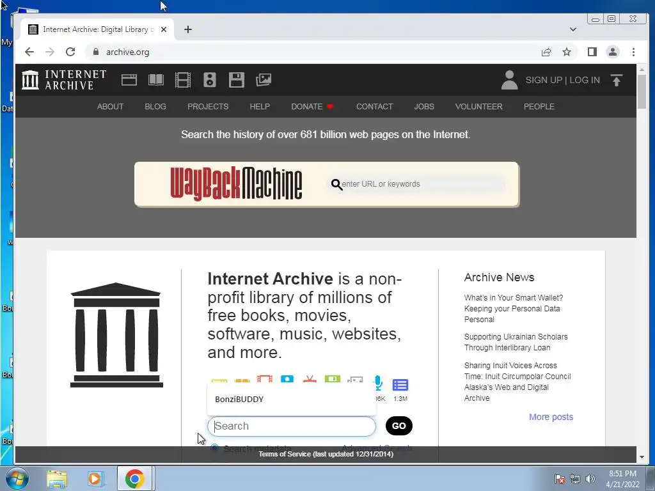Screen dimensions: 655x491
Task: Open Chrome three-dot menu
Action: tap(633, 52)
